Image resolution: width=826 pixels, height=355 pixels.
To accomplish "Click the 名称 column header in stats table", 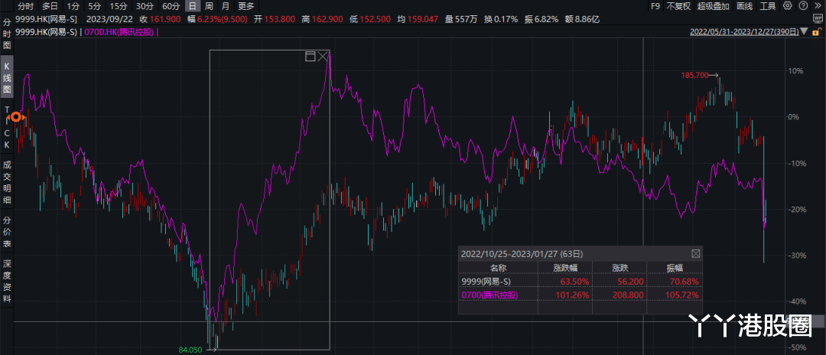I will (x=498, y=268).
